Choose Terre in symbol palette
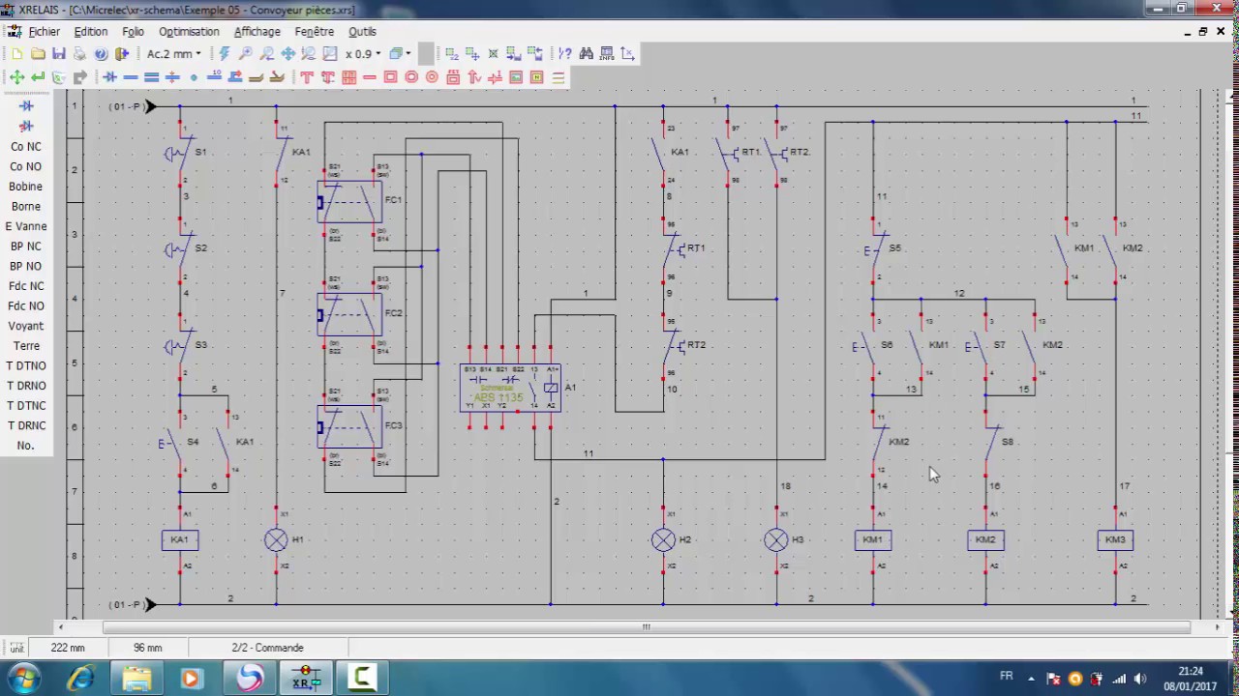This screenshot has width=1239, height=696. click(26, 346)
